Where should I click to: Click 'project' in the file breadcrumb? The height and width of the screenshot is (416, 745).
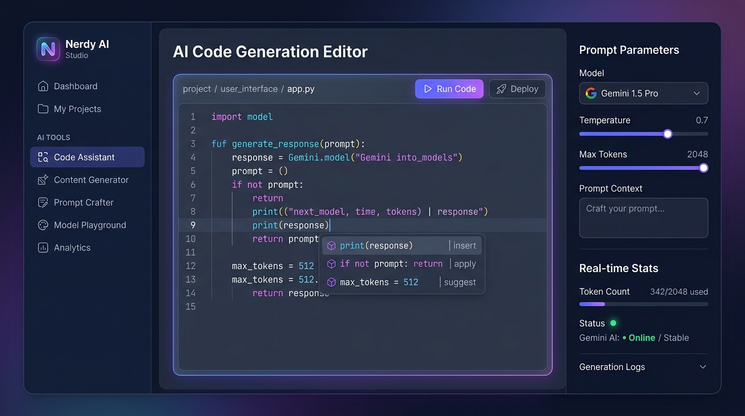point(197,89)
